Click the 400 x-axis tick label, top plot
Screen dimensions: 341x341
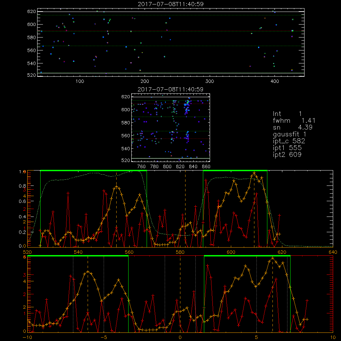pos(275,81)
